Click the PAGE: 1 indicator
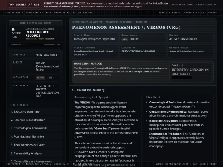The width and height of the screenshot is (223, 167). [x=177, y=66]
